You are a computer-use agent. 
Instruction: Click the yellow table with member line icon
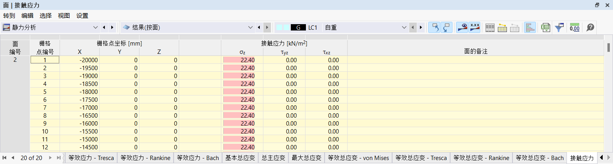pos(502,27)
